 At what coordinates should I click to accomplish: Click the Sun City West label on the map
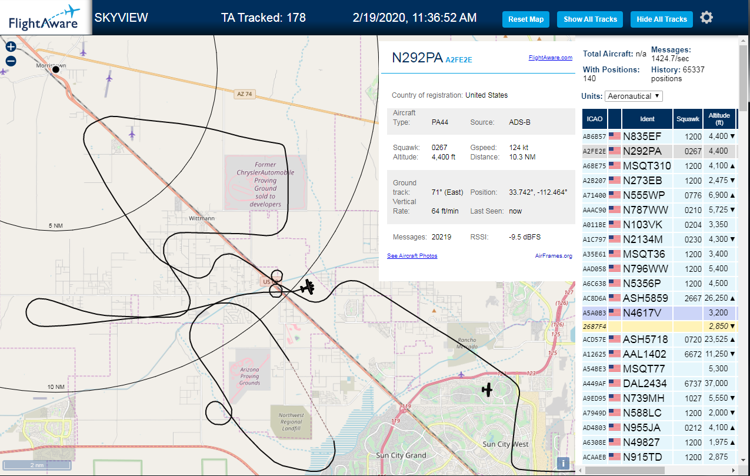(505, 444)
